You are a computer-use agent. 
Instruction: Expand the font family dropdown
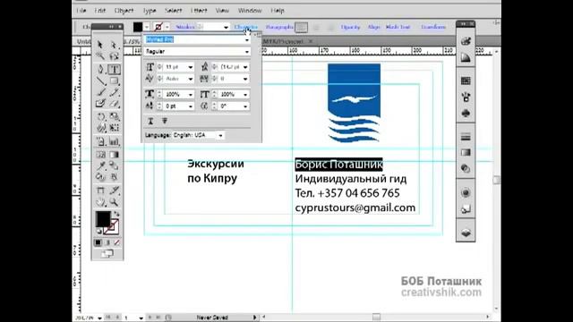click(x=247, y=39)
